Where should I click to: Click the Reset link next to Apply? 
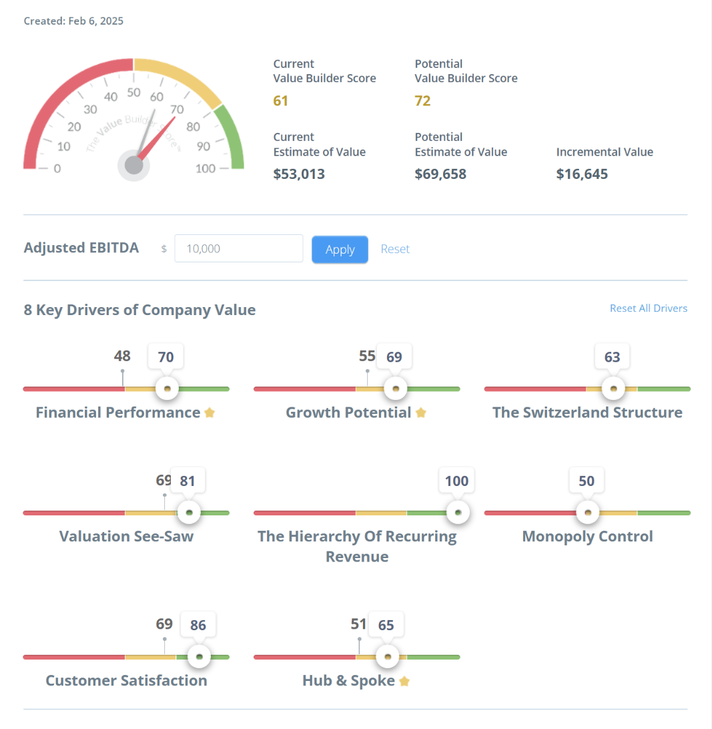pos(395,249)
